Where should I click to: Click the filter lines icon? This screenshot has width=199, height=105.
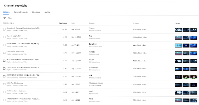(4, 18)
